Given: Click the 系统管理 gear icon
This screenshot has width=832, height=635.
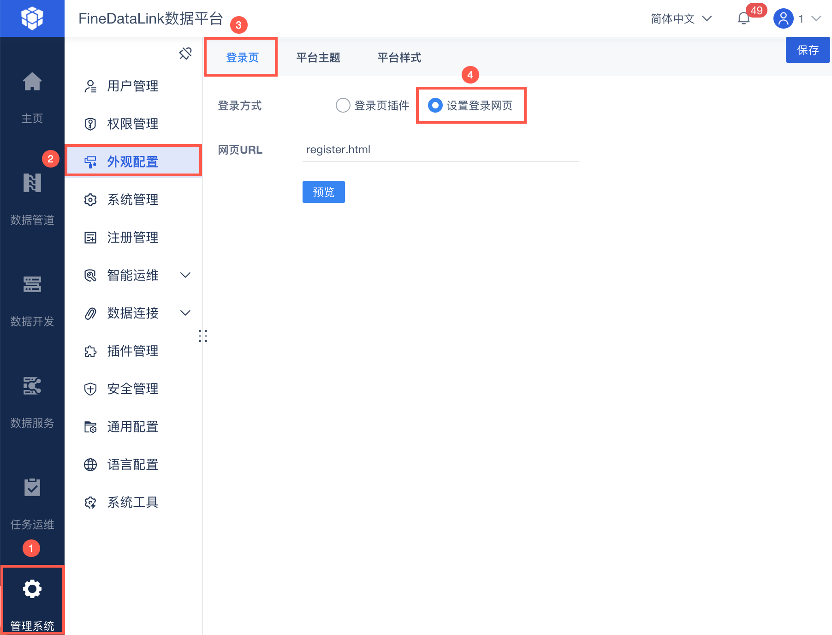Looking at the screenshot, I should coord(90,200).
